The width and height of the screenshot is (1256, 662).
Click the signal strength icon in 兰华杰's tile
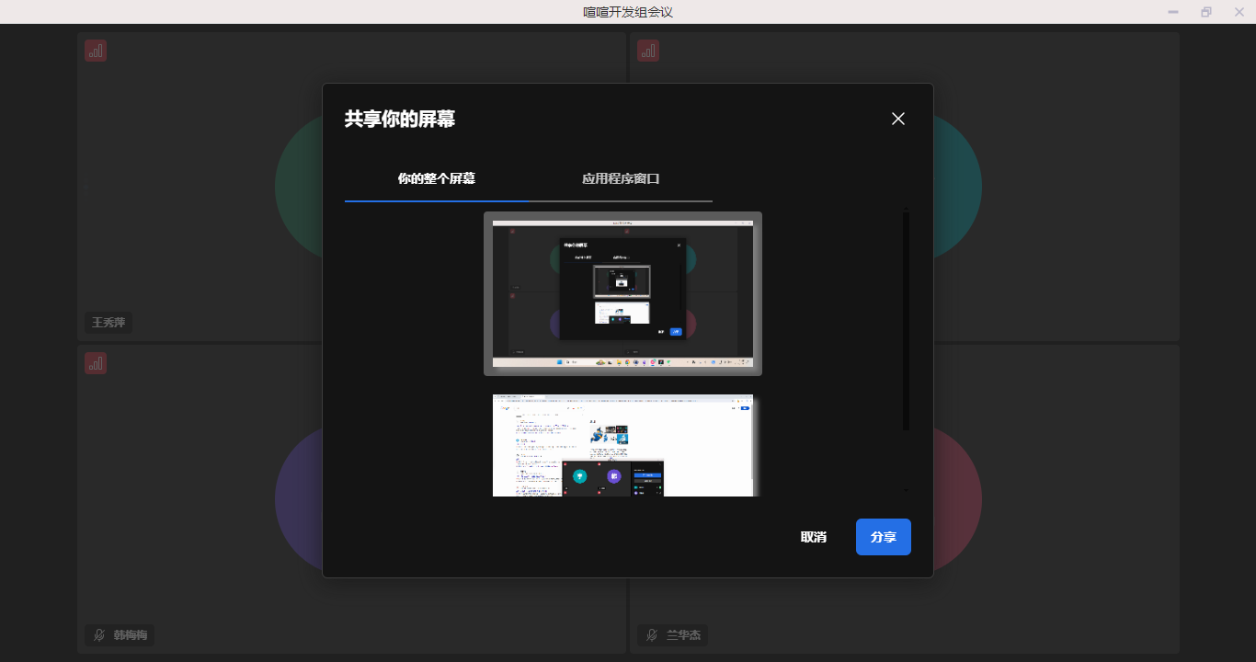(x=648, y=363)
